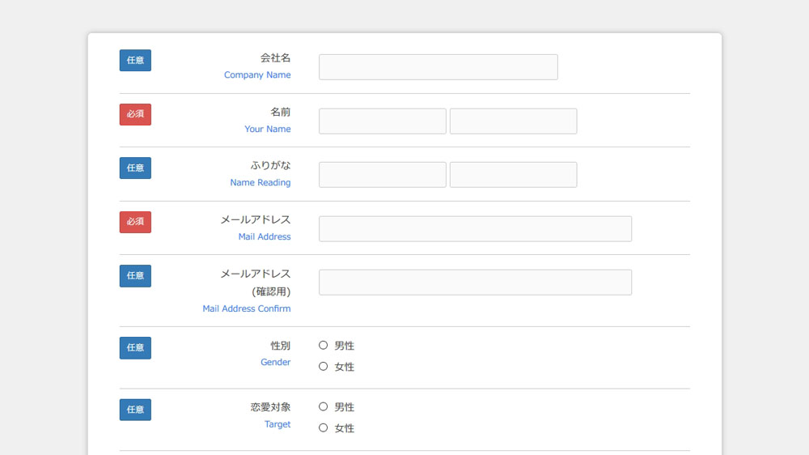The width and height of the screenshot is (809, 455).
Task: Click the 任意 badge beside Company Name
Action: (135, 61)
